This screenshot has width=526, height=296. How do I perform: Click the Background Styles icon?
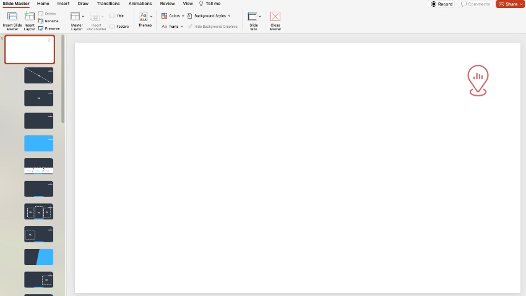coord(189,15)
